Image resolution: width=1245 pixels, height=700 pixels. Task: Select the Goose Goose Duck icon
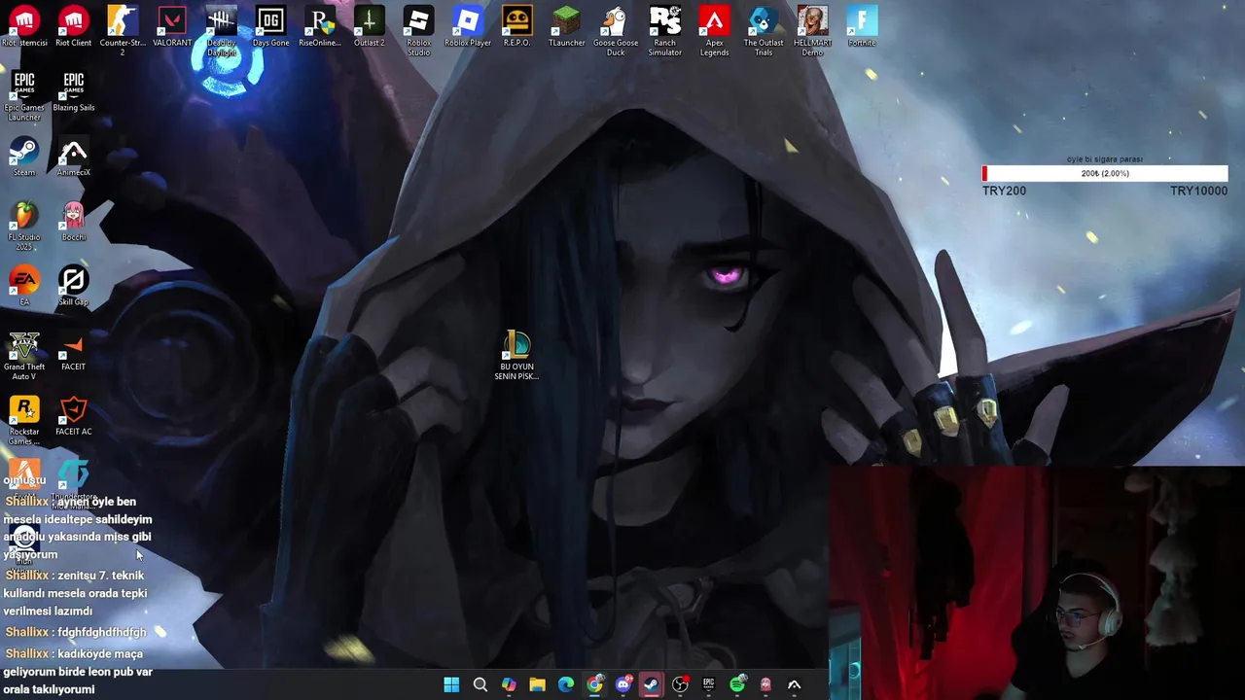coord(616,30)
